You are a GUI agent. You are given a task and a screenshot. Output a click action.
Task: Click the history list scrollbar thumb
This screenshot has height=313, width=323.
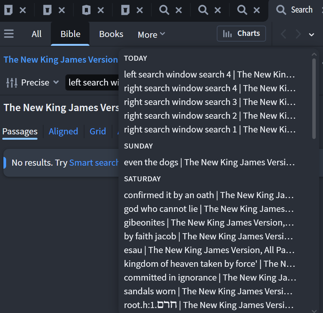(x=314, y=99)
